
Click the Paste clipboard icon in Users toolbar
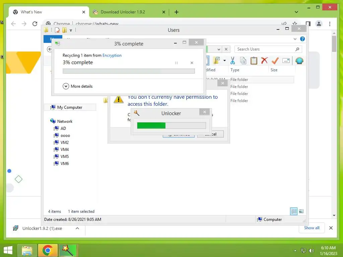(x=254, y=61)
